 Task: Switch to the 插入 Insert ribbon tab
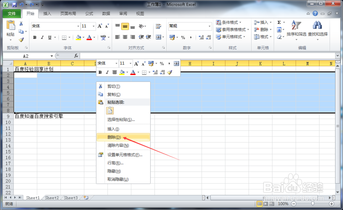tap(47, 14)
